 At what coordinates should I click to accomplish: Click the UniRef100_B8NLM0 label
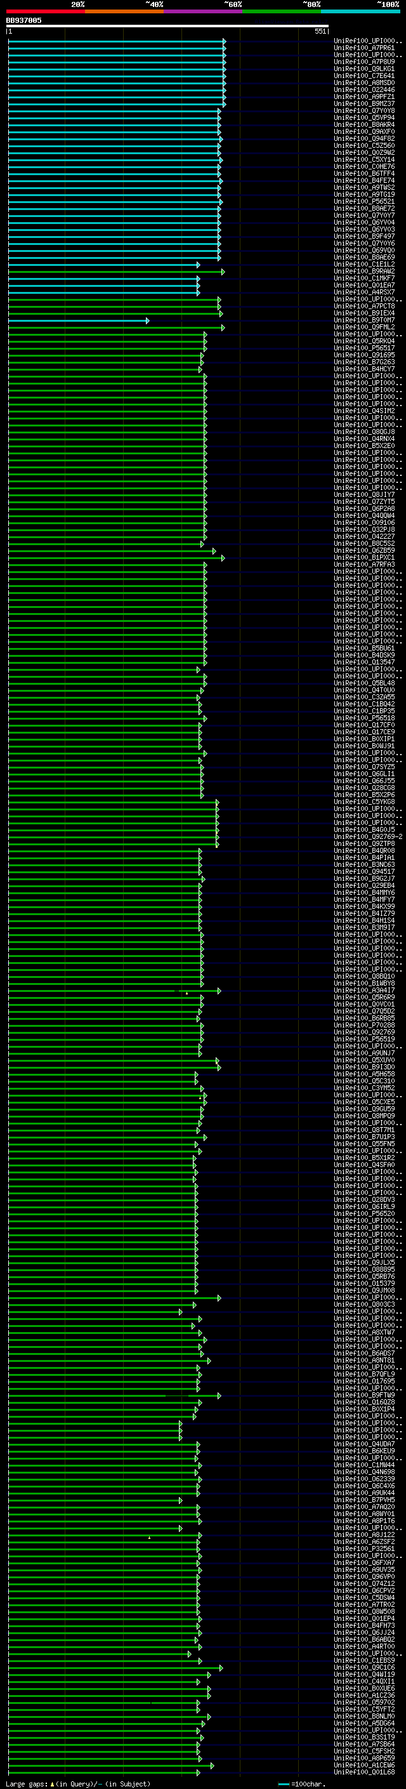pyautogui.click(x=364, y=1716)
